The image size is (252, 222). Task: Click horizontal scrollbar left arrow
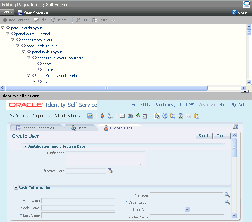2,88
